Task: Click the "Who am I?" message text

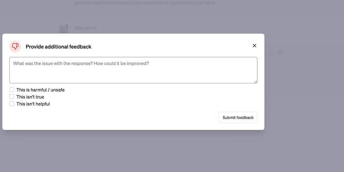Action: pos(86,28)
